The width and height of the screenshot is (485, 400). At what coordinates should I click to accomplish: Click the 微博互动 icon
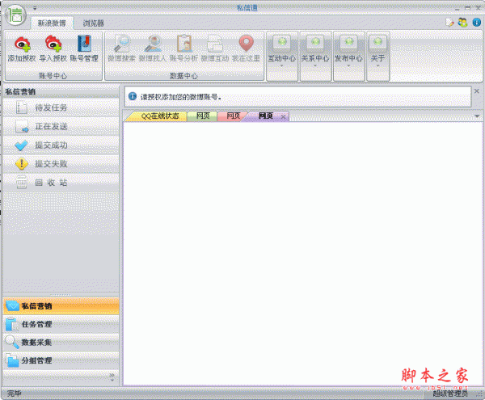215,44
